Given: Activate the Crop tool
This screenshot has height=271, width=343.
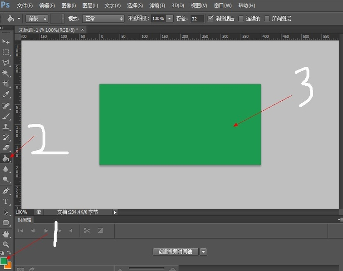Looking at the screenshot, I should point(6,84).
